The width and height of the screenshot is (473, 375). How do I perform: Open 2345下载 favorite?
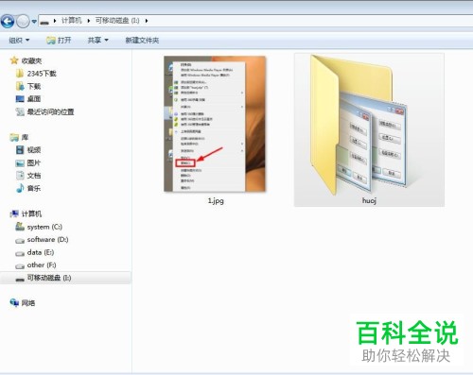42,74
